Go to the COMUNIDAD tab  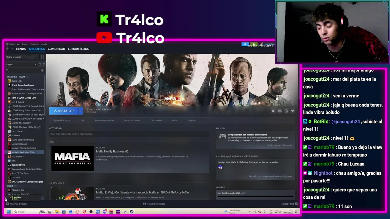pos(56,49)
